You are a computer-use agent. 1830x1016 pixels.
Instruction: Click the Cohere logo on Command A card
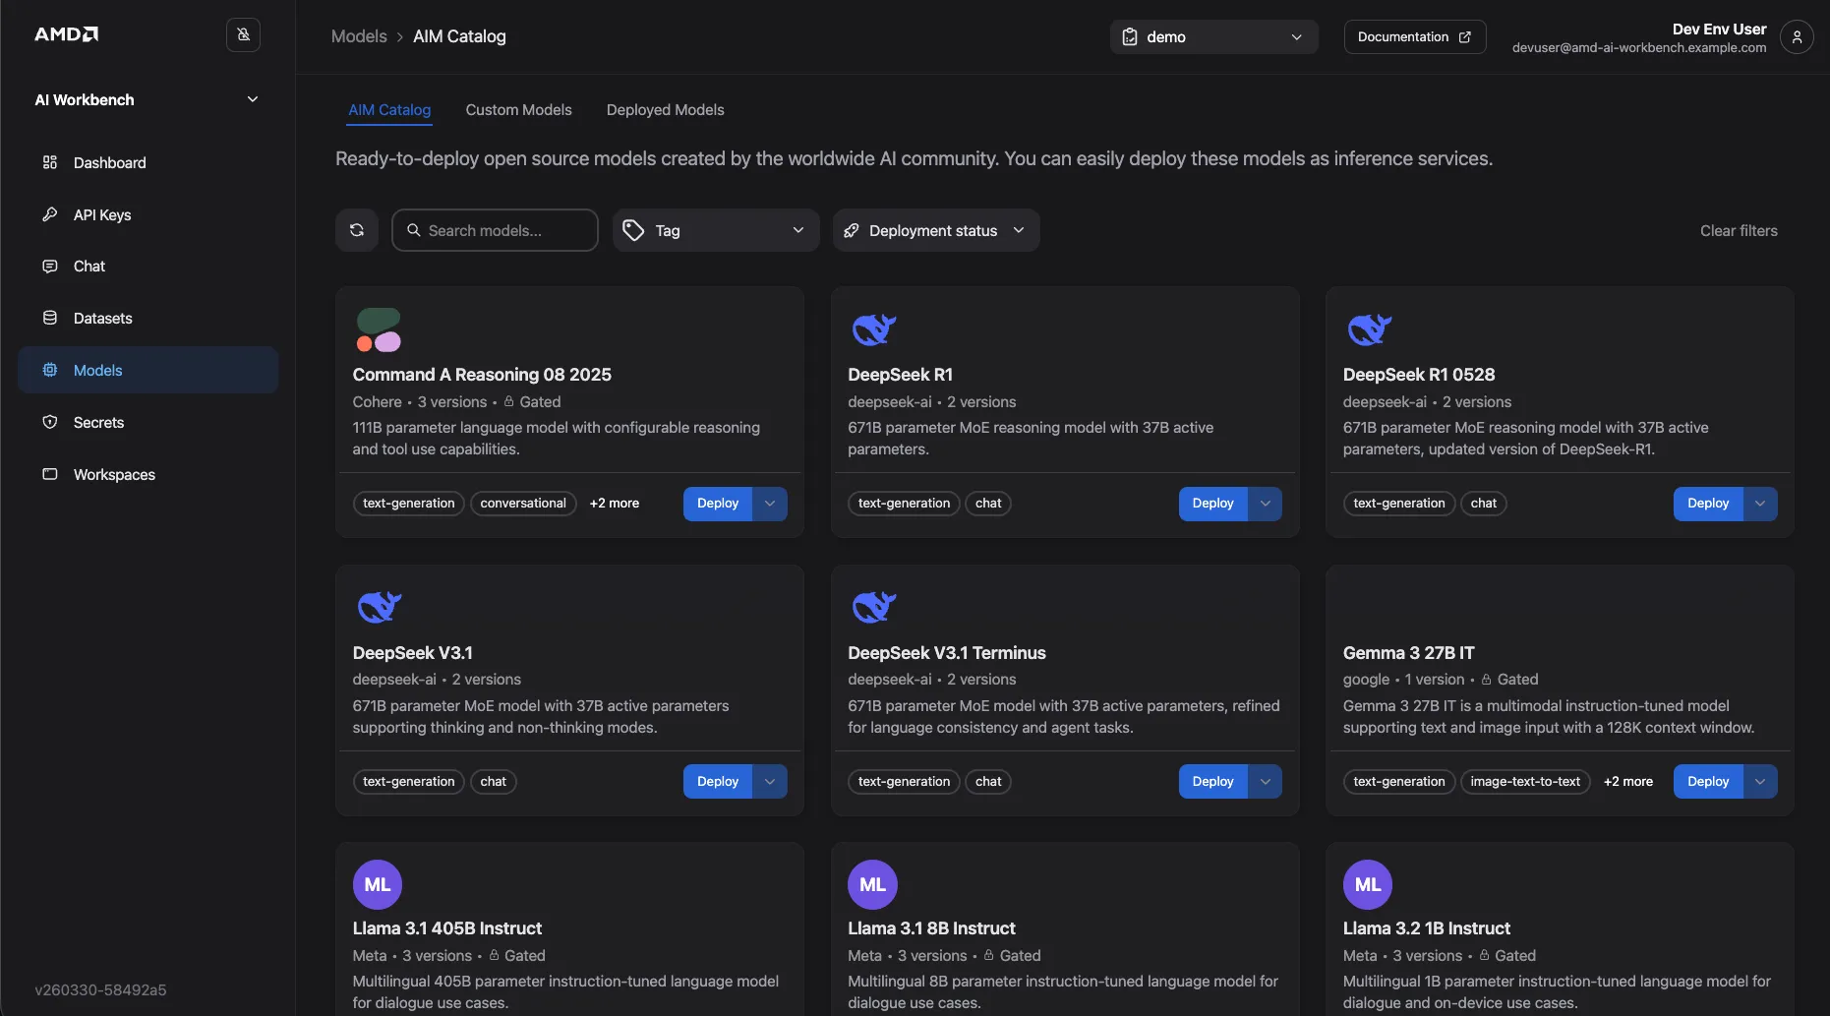[379, 329]
